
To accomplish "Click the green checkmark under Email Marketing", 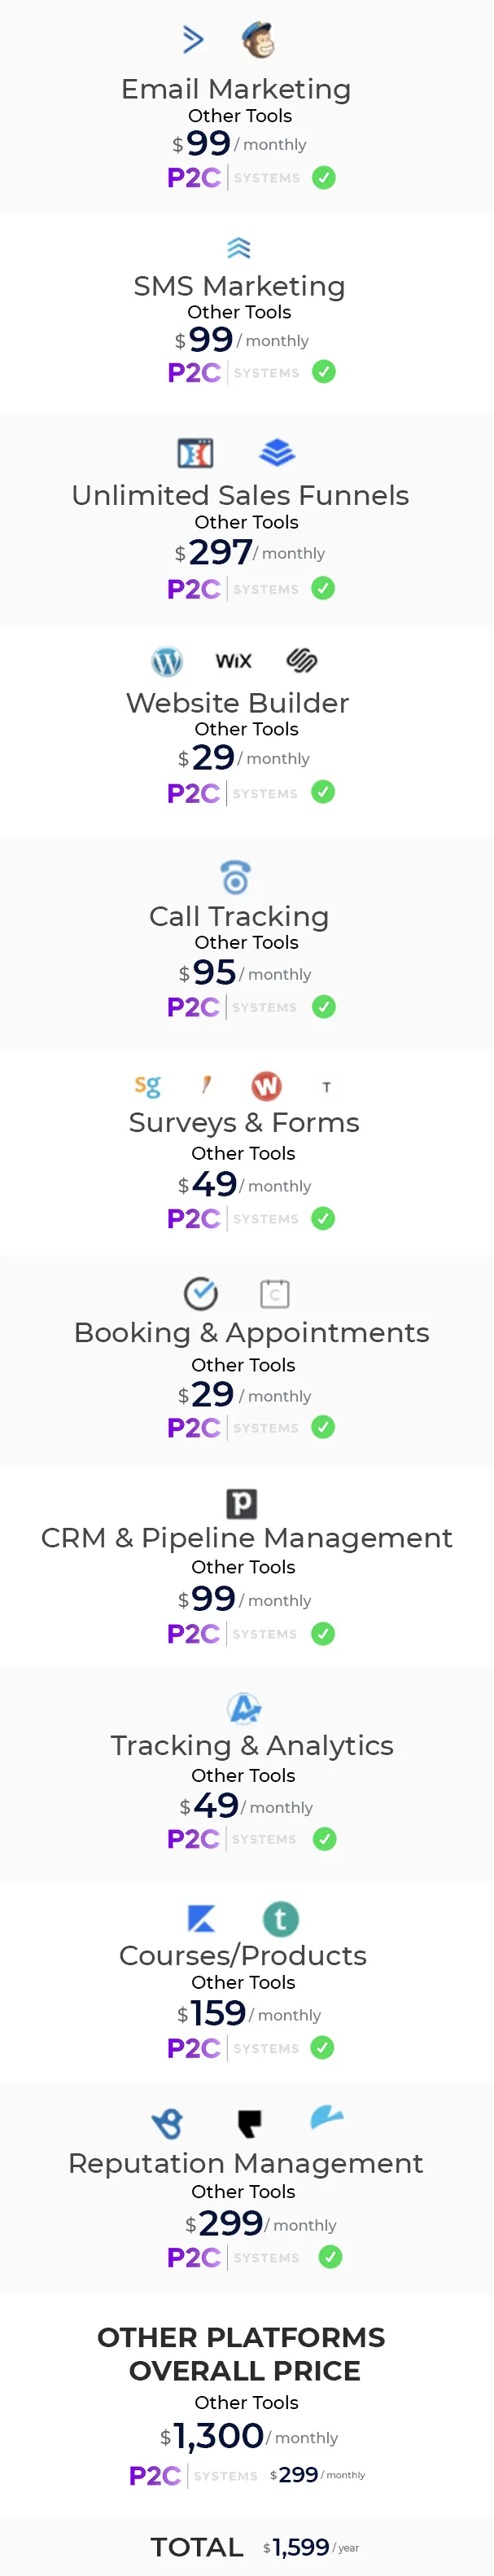I will click(324, 178).
